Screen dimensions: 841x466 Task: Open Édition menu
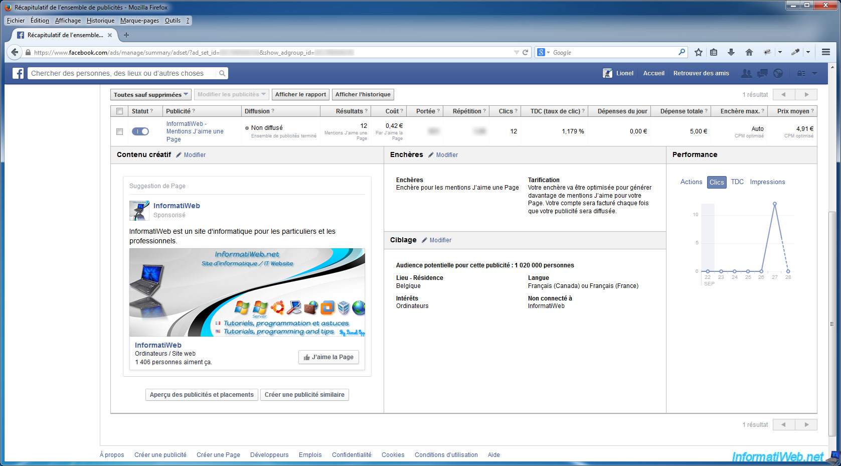(x=40, y=21)
